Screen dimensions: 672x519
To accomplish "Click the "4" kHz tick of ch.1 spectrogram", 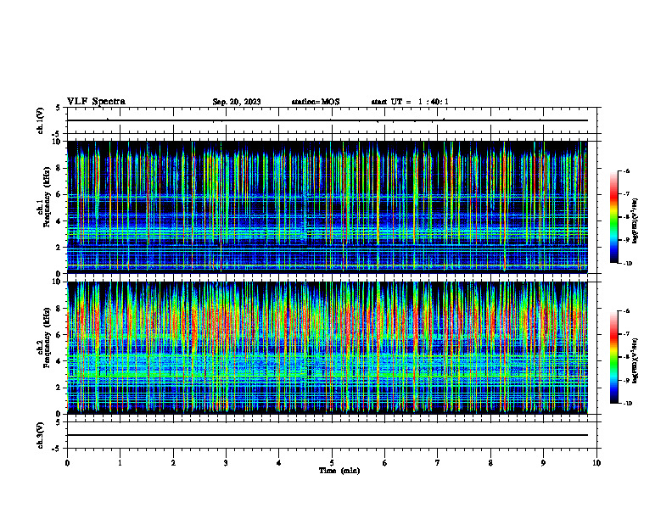I will pyautogui.click(x=59, y=221).
